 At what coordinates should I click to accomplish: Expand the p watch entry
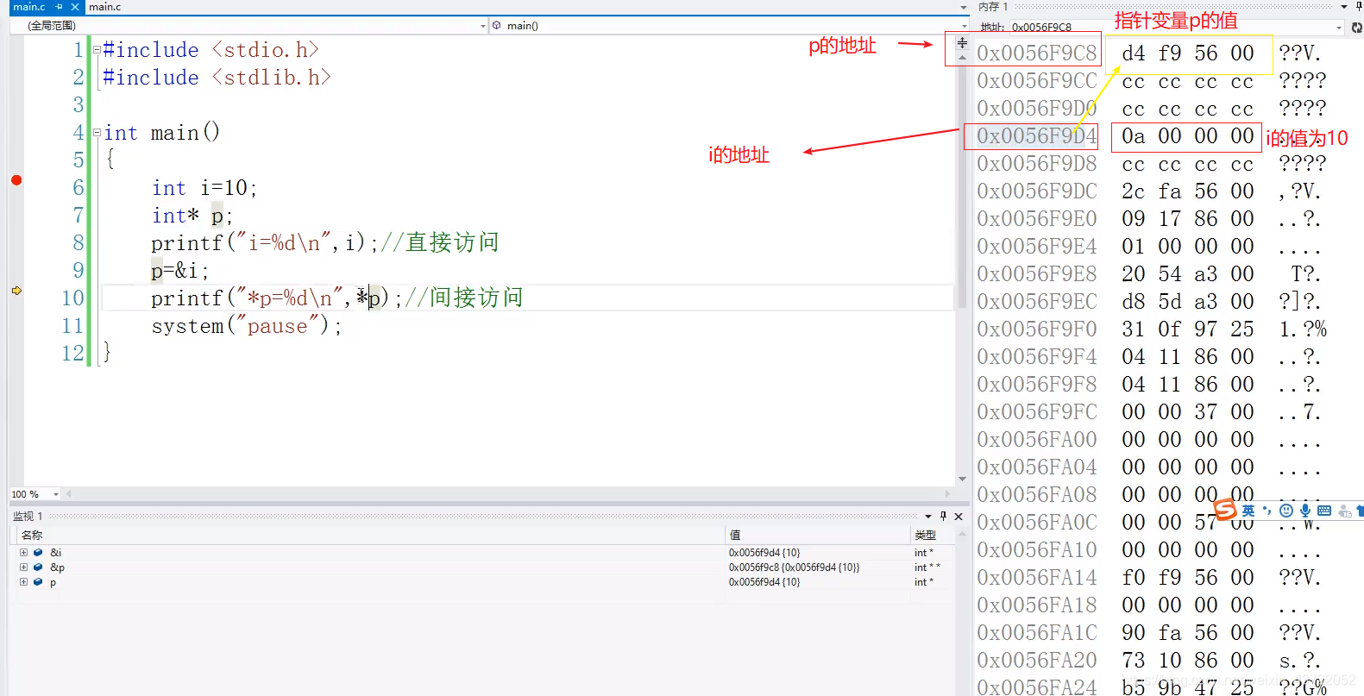tap(23, 582)
